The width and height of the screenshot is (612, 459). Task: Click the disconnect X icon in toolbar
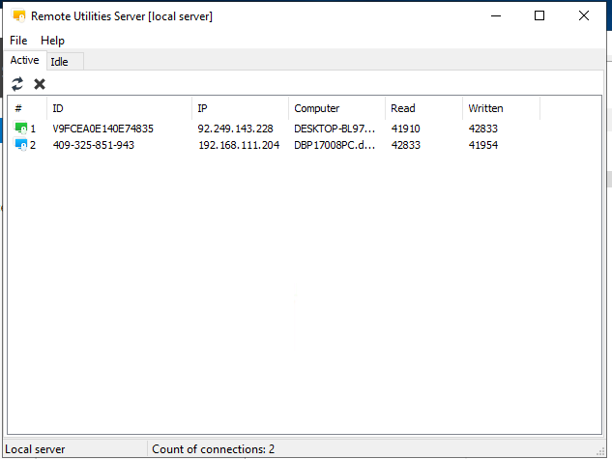(40, 84)
